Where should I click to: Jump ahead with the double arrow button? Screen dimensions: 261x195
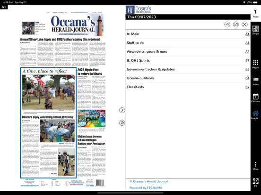coord(122,123)
